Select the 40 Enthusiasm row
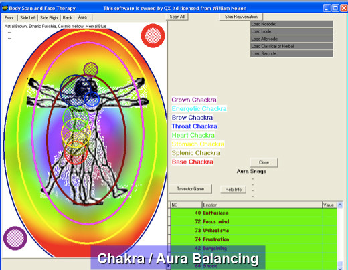 254,213
